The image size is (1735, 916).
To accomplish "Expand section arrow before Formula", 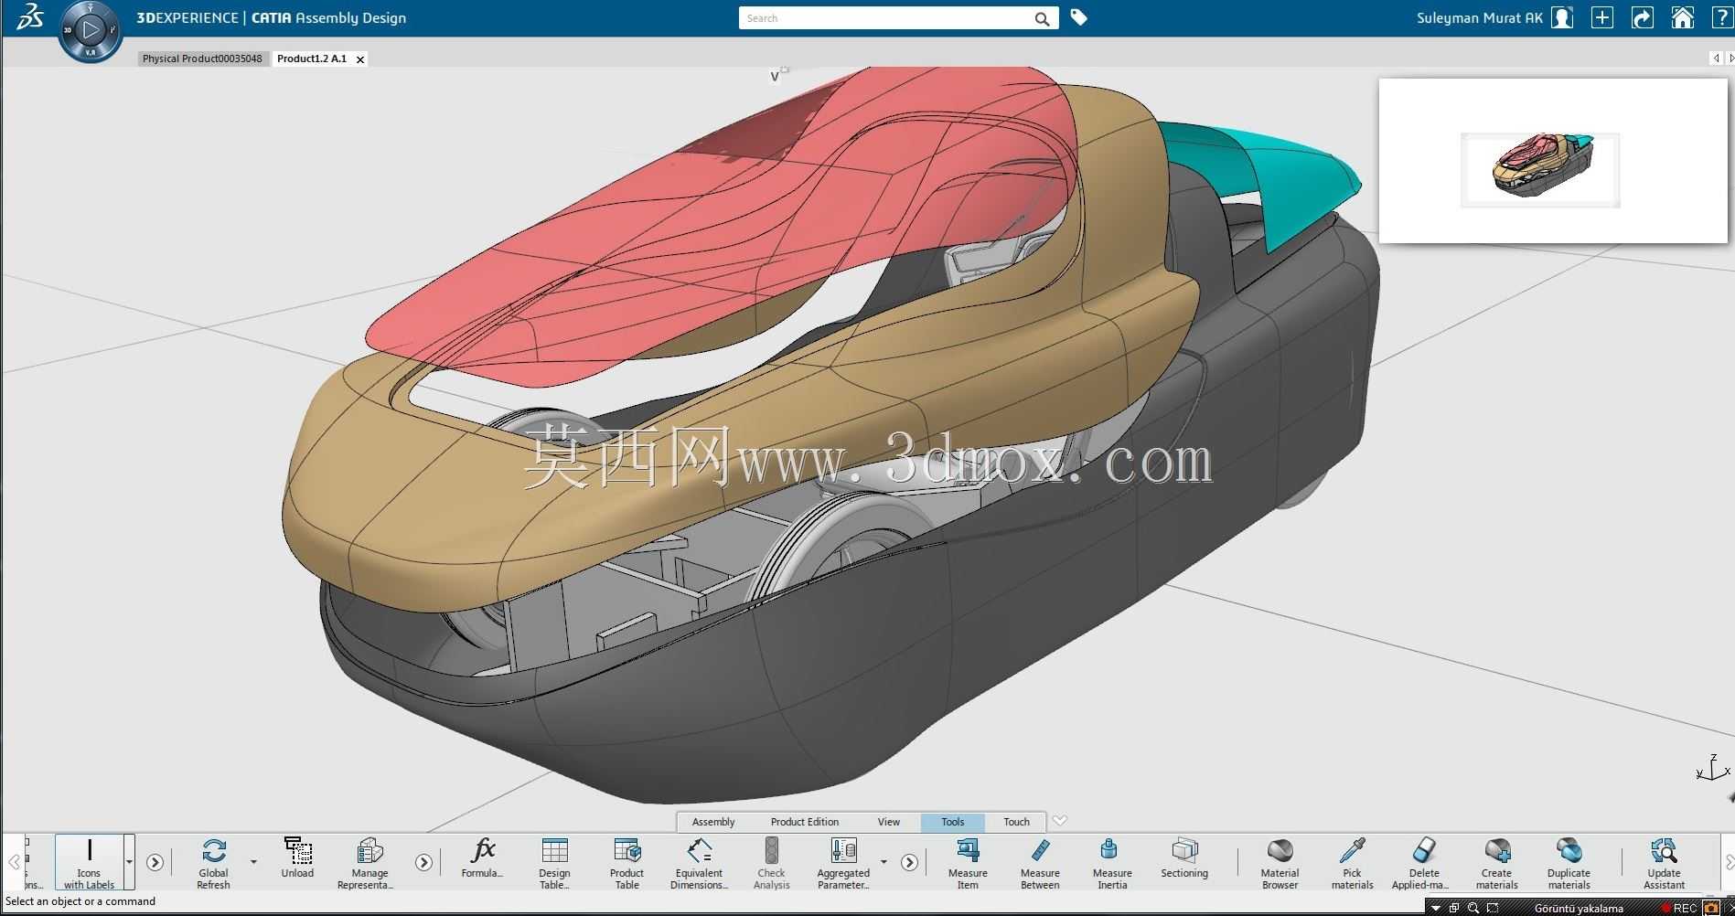I will point(423,862).
